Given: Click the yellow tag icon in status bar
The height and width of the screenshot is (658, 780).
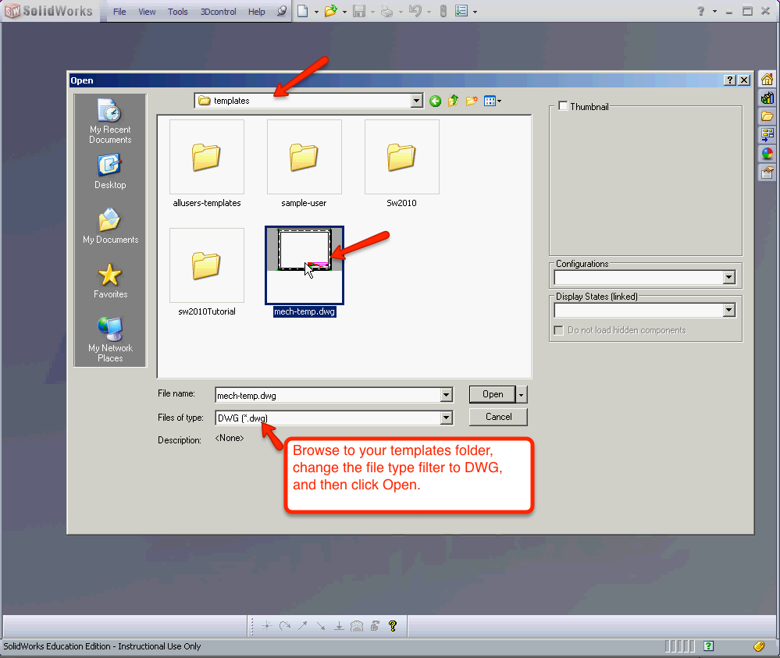Looking at the screenshot, I should point(759,646).
